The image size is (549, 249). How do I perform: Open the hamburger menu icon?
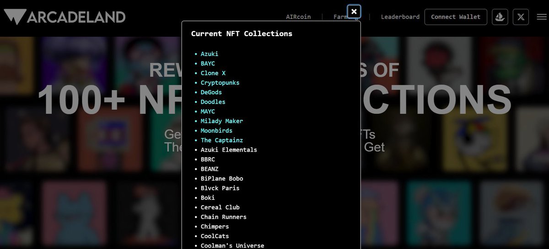(542, 17)
